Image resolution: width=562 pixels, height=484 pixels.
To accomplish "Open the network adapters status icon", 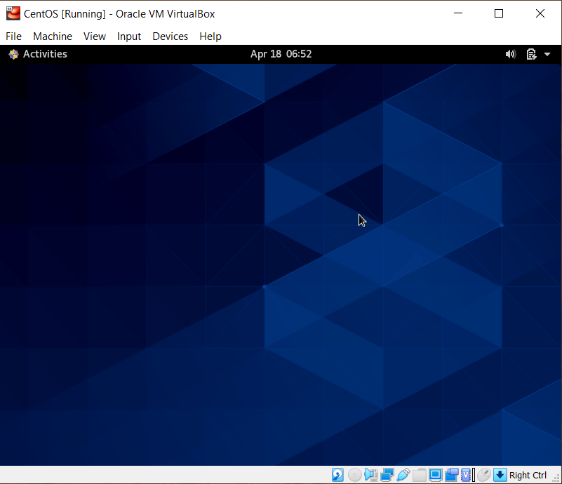I will pyautogui.click(x=387, y=475).
